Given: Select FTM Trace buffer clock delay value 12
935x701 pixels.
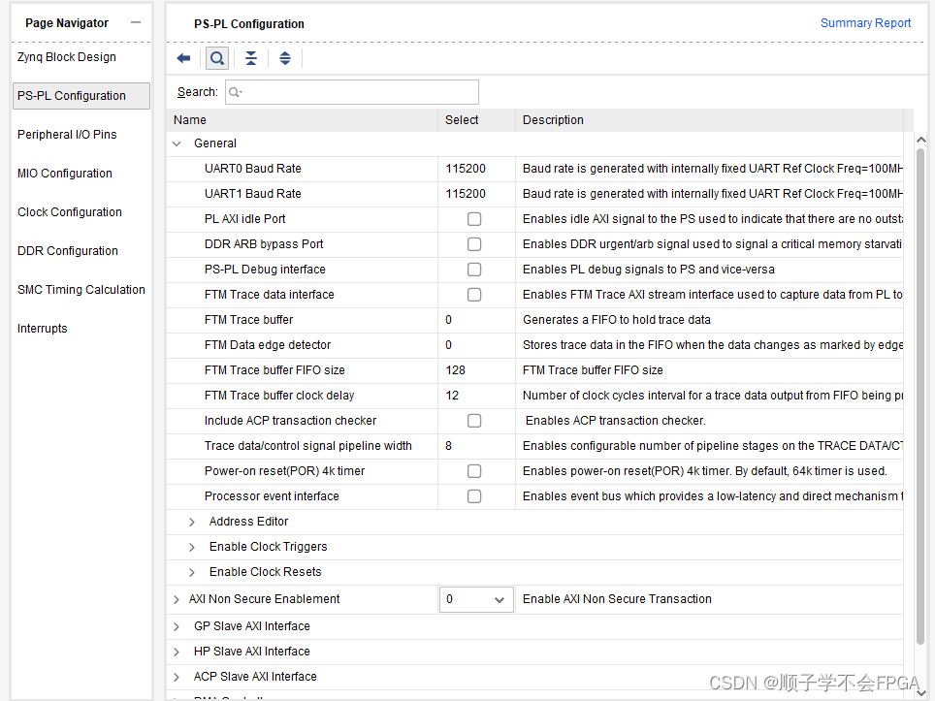Looking at the screenshot, I should click(452, 396).
